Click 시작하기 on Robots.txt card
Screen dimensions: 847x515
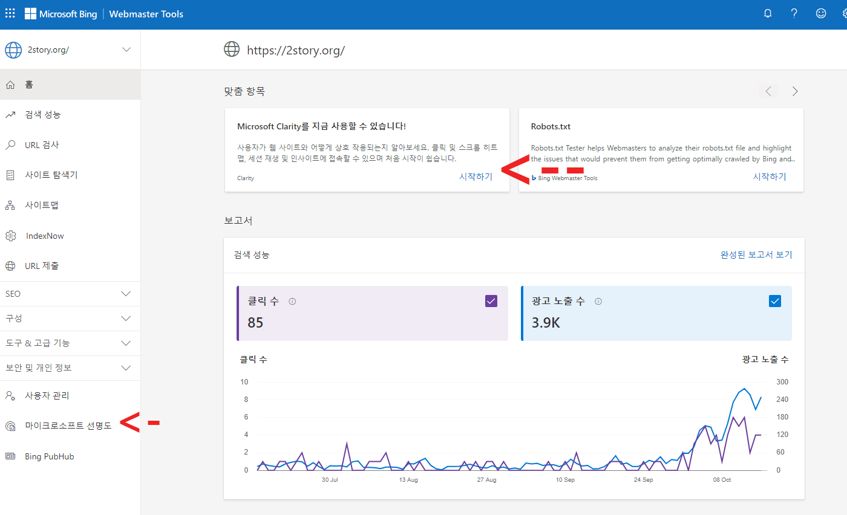(770, 177)
